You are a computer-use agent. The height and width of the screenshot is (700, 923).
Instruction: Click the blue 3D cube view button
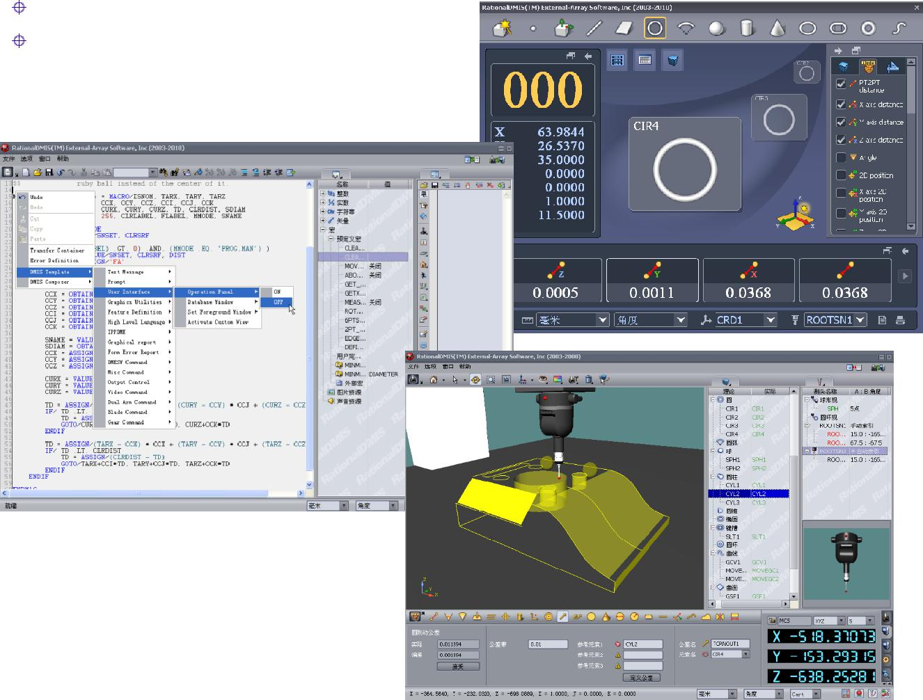pos(672,61)
